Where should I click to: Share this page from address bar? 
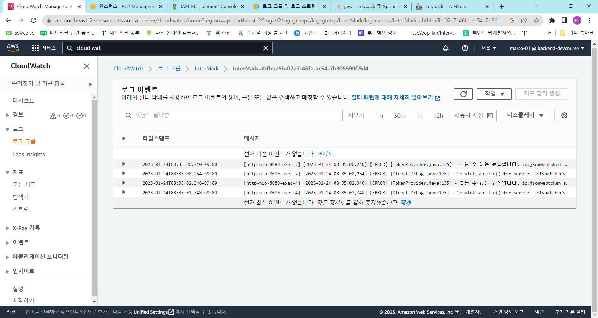tap(524, 20)
